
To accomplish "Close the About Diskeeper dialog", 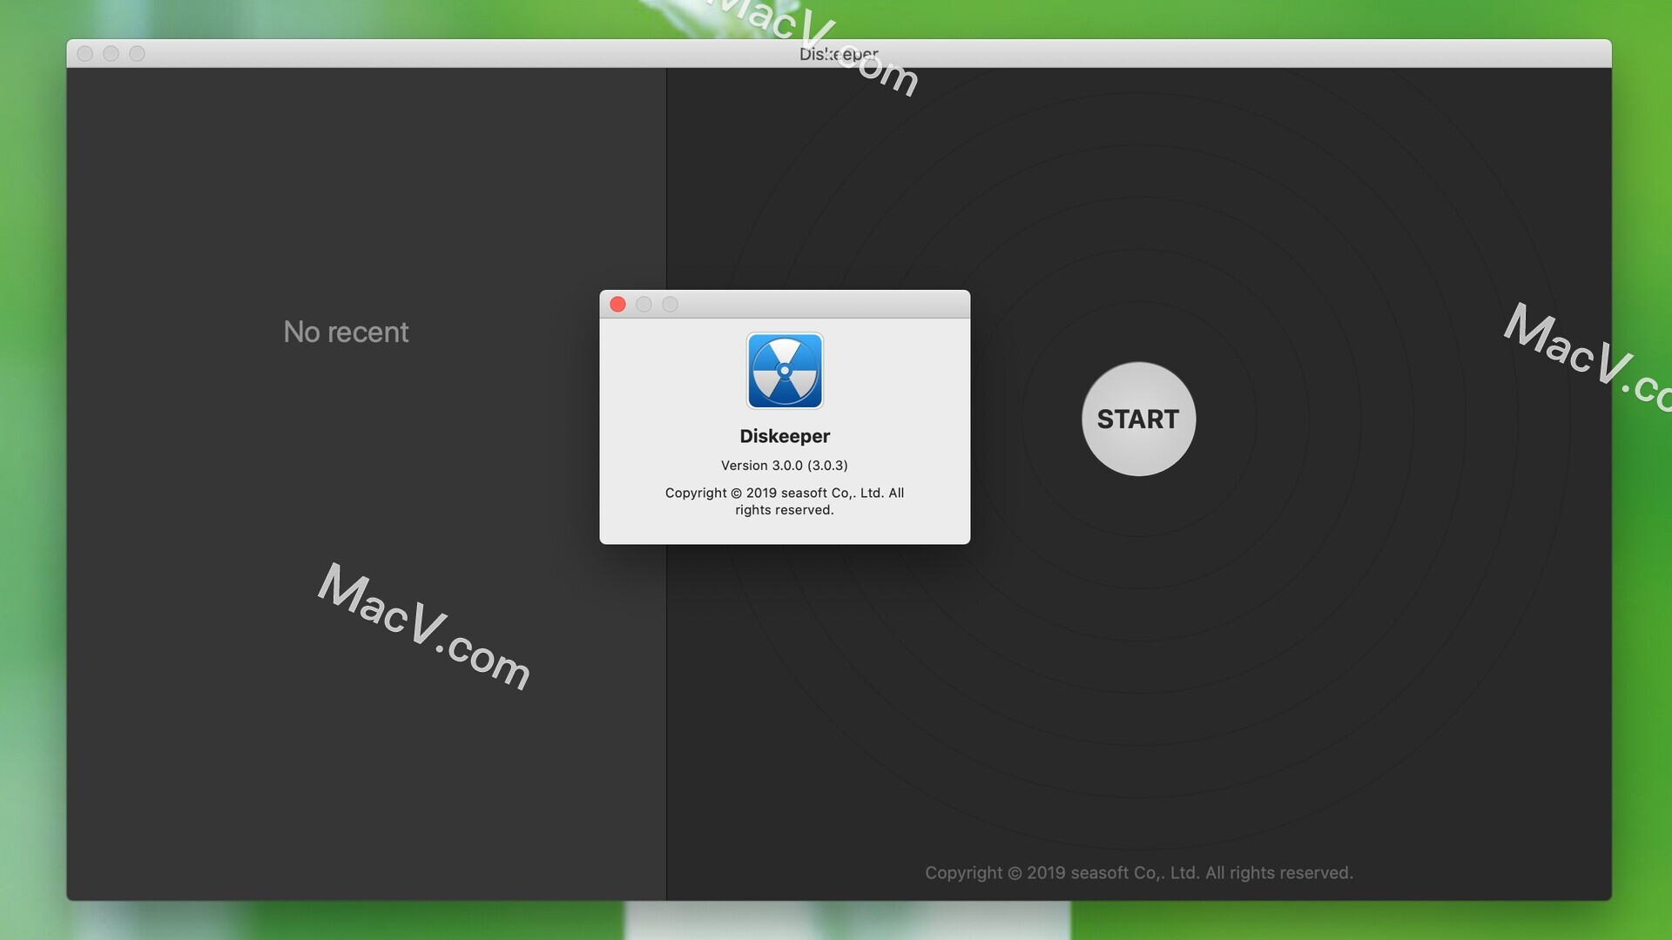I will (x=618, y=304).
